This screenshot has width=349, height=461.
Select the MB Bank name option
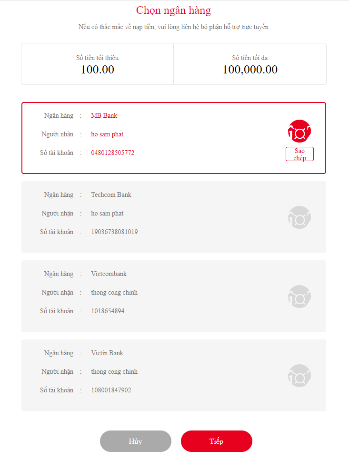pyautogui.click(x=104, y=116)
